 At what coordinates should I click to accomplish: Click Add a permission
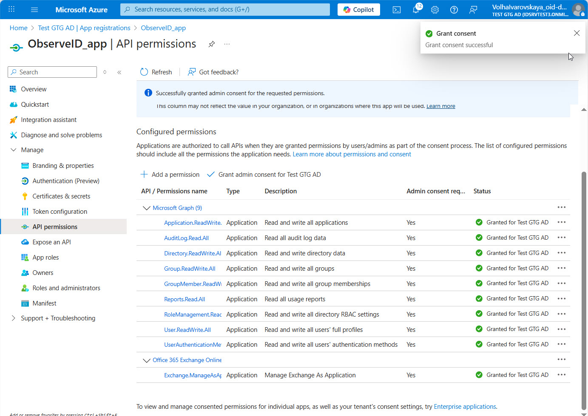(x=170, y=175)
